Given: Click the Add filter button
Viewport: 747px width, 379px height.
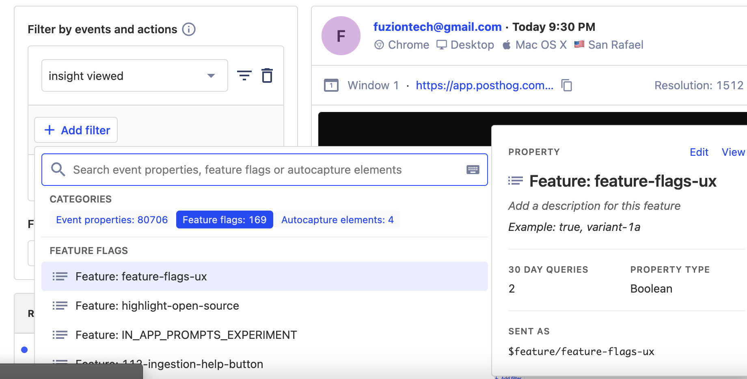Looking at the screenshot, I should tap(76, 130).
